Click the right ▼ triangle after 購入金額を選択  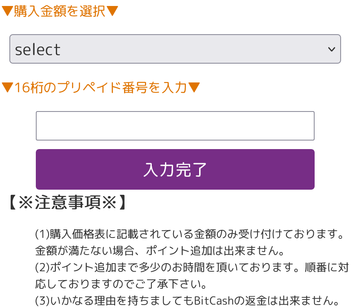coord(112,11)
